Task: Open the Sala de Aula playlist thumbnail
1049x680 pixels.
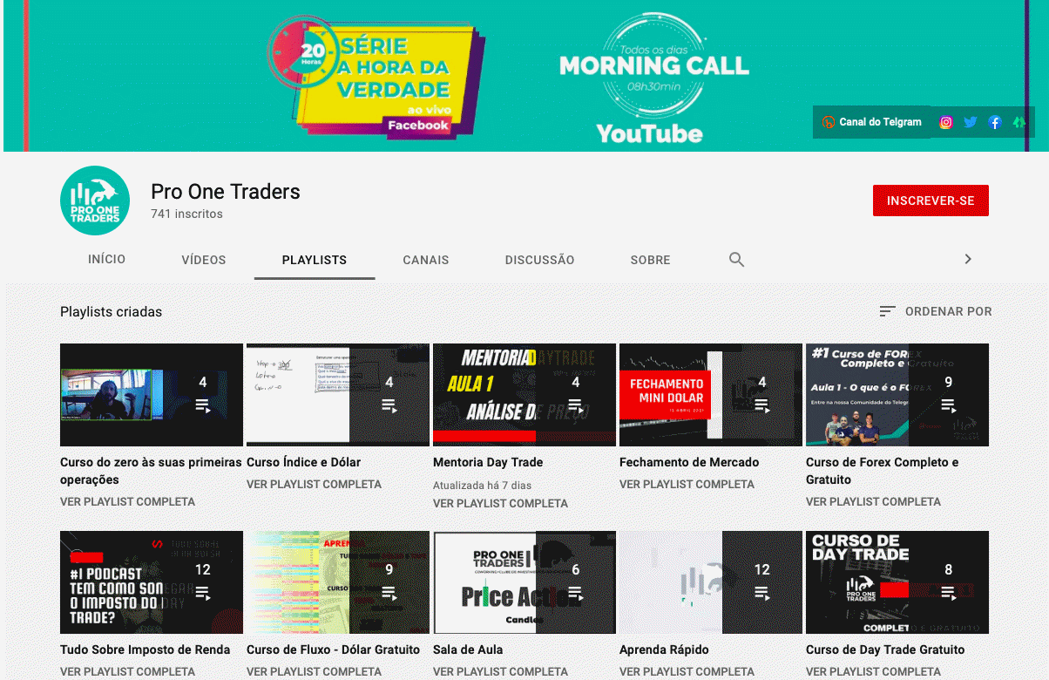Action: point(524,582)
